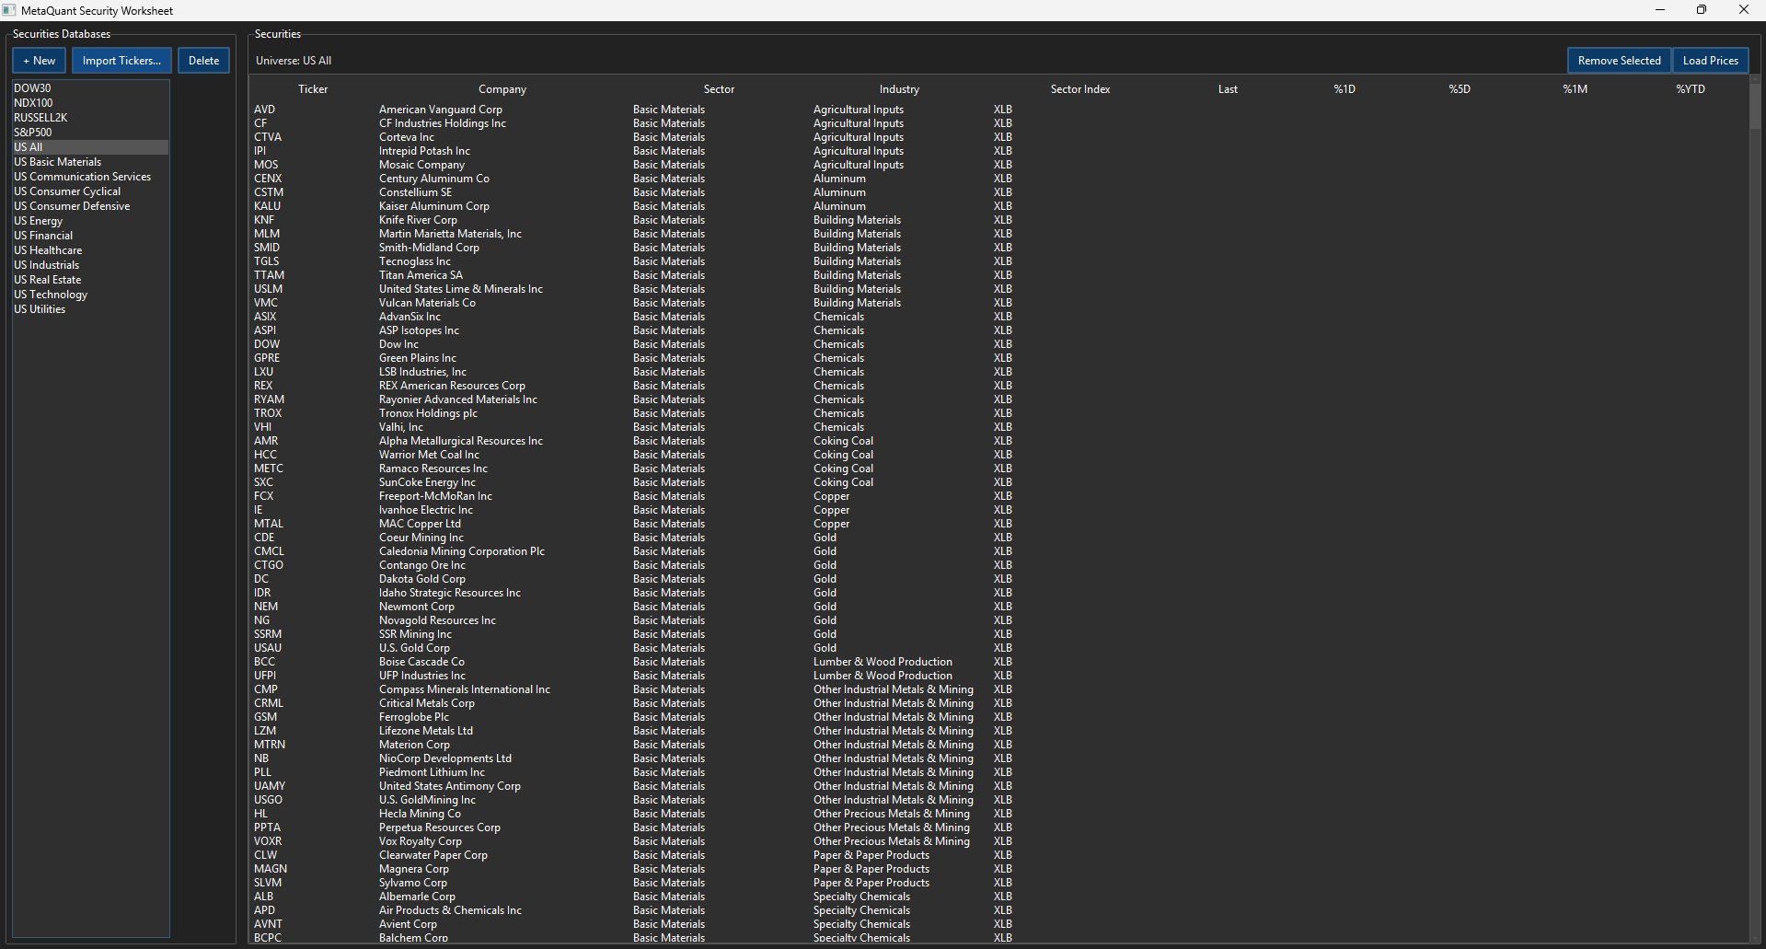Select the US Financial database
The height and width of the screenshot is (949, 1766).
tap(90, 236)
